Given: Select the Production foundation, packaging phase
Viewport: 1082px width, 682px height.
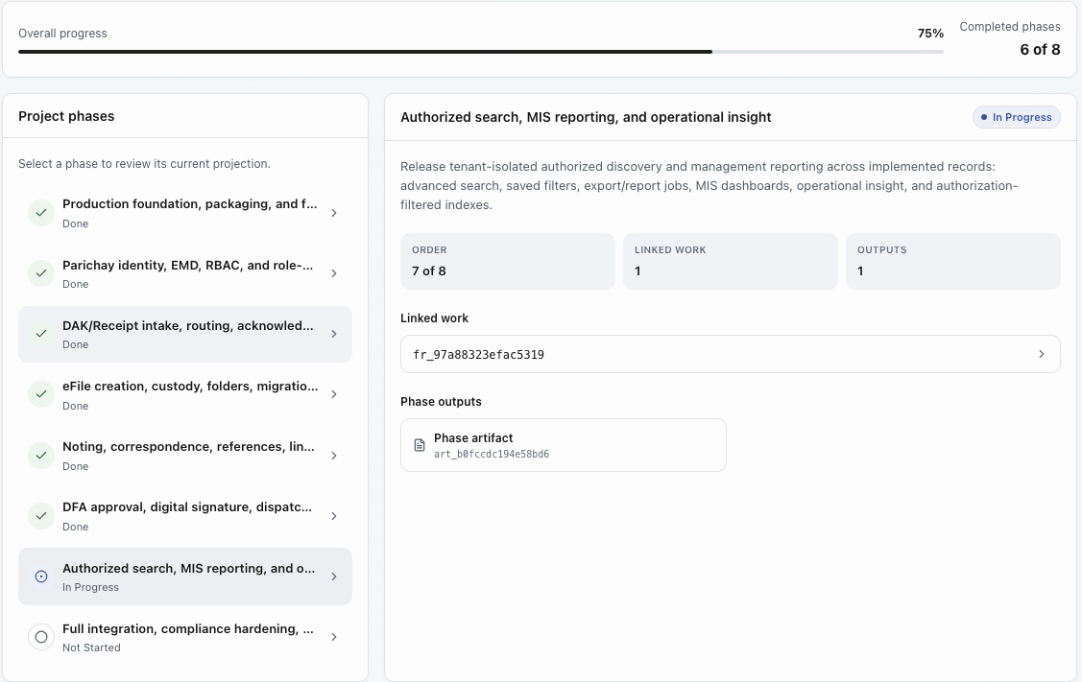Looking at the screenshot, I should tap(185, 213).
